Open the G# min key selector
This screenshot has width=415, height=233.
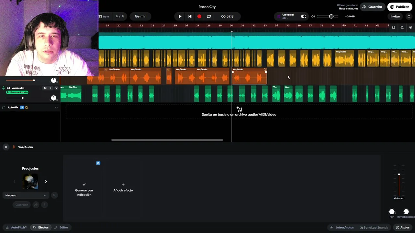pyautogui.click(x=140, y=17)
